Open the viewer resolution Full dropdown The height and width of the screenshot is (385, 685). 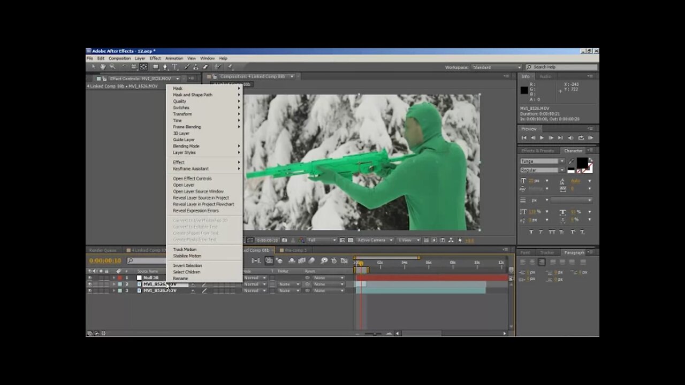[x=322, y=240]
